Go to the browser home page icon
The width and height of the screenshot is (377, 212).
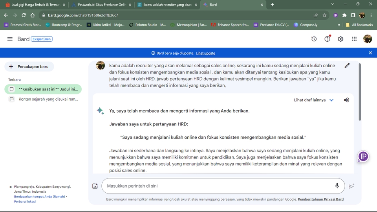(x=33, y=15)
